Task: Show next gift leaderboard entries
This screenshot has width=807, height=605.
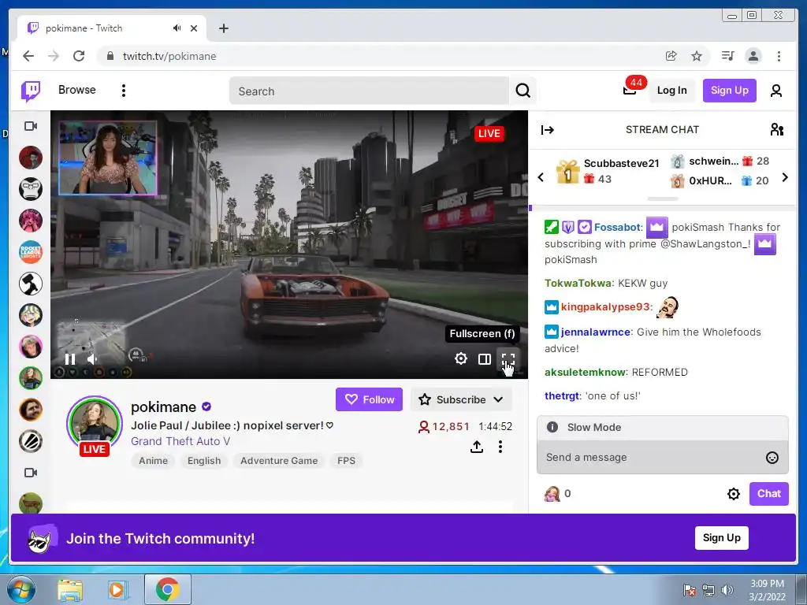Action: point(785,177)
